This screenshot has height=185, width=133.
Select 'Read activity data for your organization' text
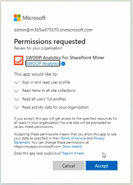(x=55, y=107)
